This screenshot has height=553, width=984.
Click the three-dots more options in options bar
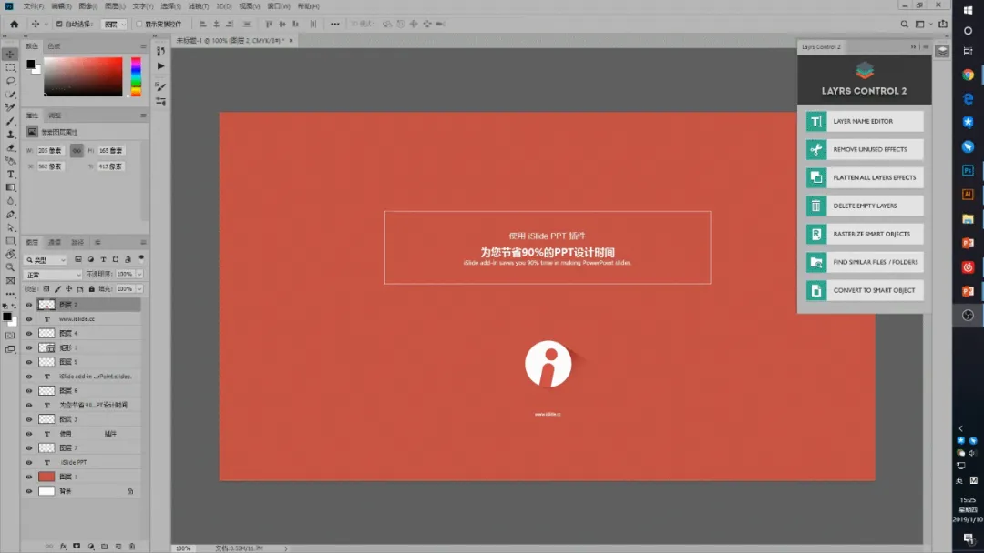pyautogui.click(x=334, y=24)
